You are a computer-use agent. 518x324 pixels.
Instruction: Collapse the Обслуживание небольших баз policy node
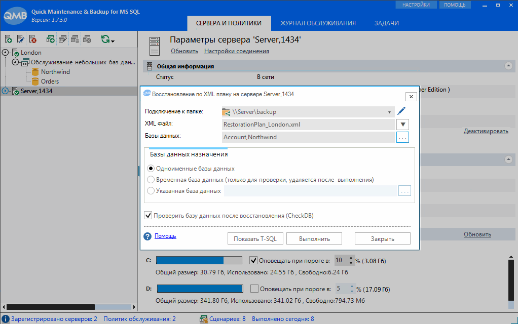coord(15,62)
